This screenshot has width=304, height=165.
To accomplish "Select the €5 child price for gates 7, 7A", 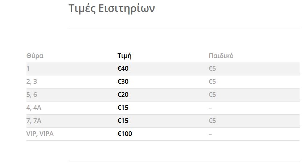I will click(212, 121).
